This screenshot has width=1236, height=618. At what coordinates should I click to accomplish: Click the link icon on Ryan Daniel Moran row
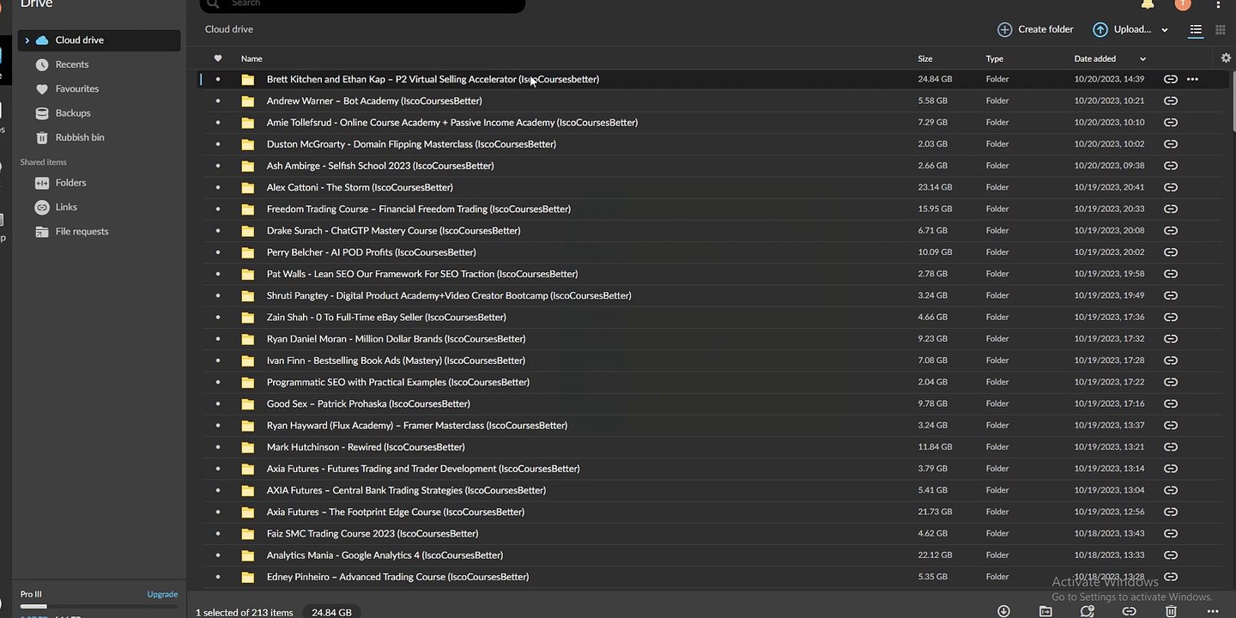point(1170,339)
